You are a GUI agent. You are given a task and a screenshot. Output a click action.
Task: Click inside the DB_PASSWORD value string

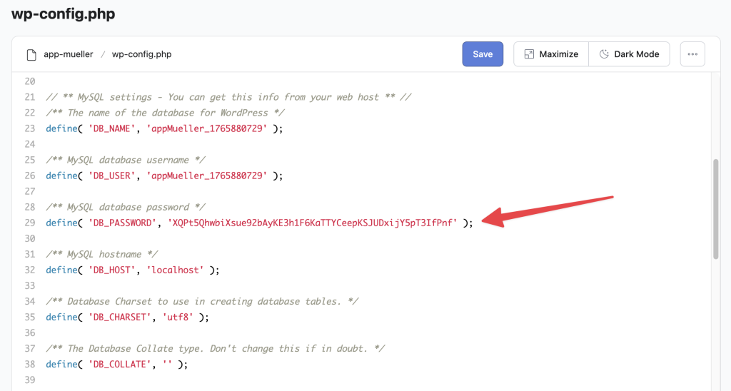(312, 223)
